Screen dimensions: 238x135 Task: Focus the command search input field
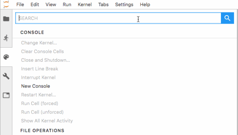point(118,18)
